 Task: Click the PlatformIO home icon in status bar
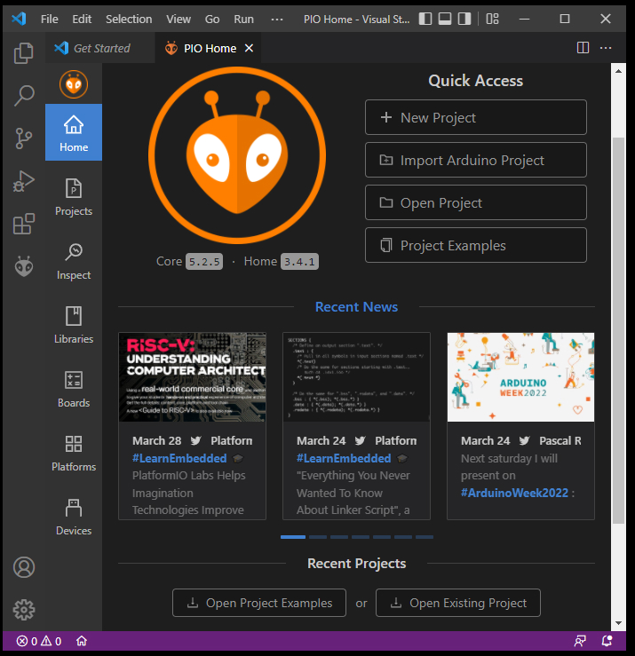[x=82, y=641]
